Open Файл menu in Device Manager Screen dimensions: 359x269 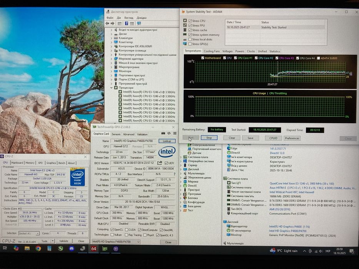pyautogui.click(x=110, y=18)
